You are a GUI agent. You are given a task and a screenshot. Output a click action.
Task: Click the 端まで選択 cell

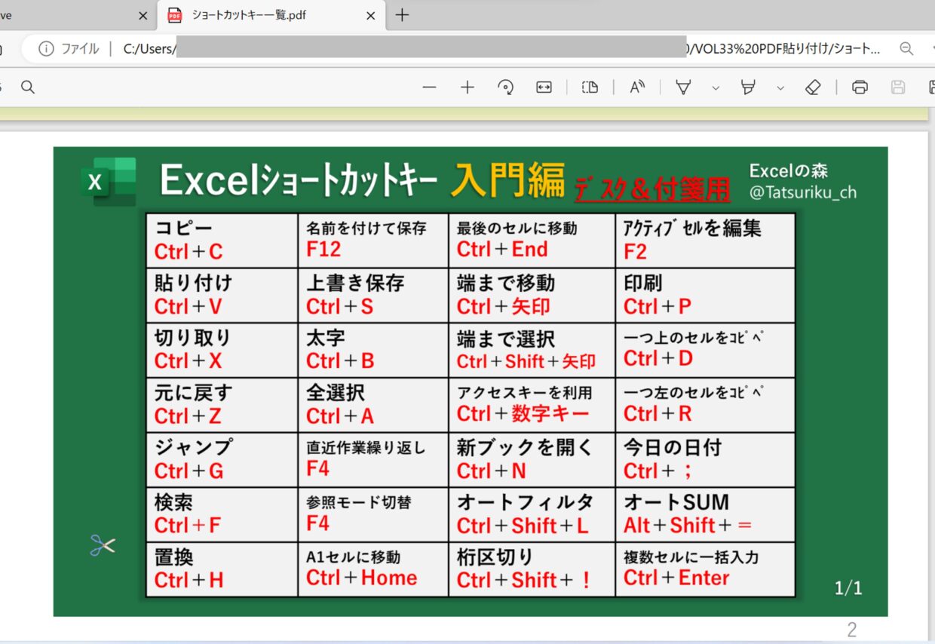532,350
